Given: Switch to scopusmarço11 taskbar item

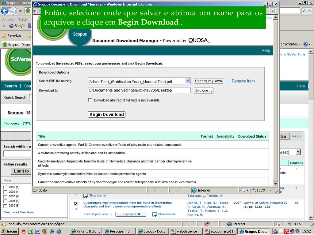Looking at the screenshot, I should tap(220, 231).
